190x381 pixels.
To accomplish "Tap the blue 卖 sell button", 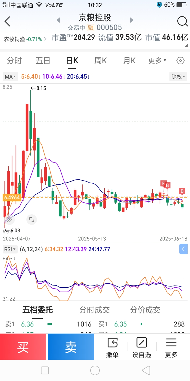I will coord(71,347).
